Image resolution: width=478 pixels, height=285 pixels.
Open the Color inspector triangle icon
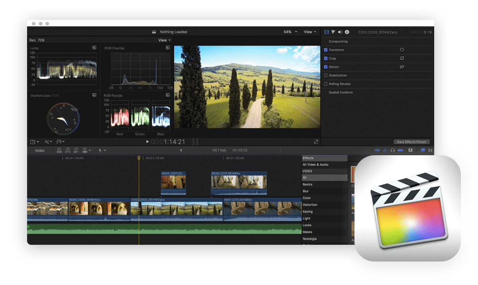[x=333, y=32]
